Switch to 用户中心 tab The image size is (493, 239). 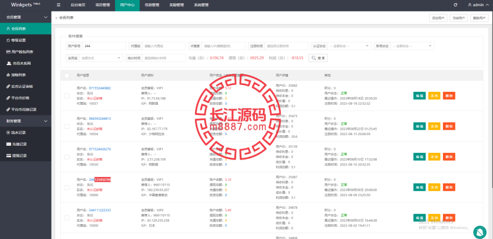[127, 5]
